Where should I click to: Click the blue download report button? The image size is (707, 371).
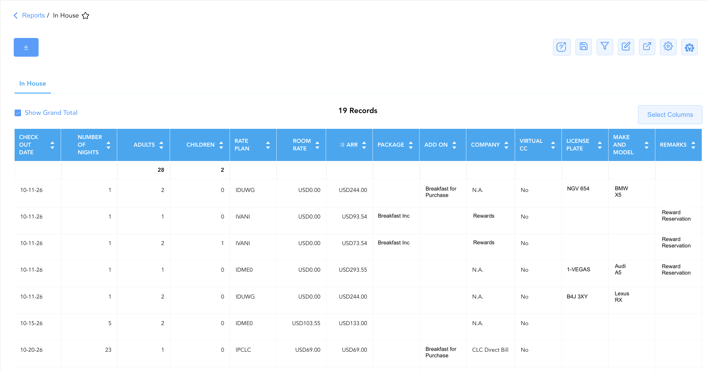pos(26,47)
